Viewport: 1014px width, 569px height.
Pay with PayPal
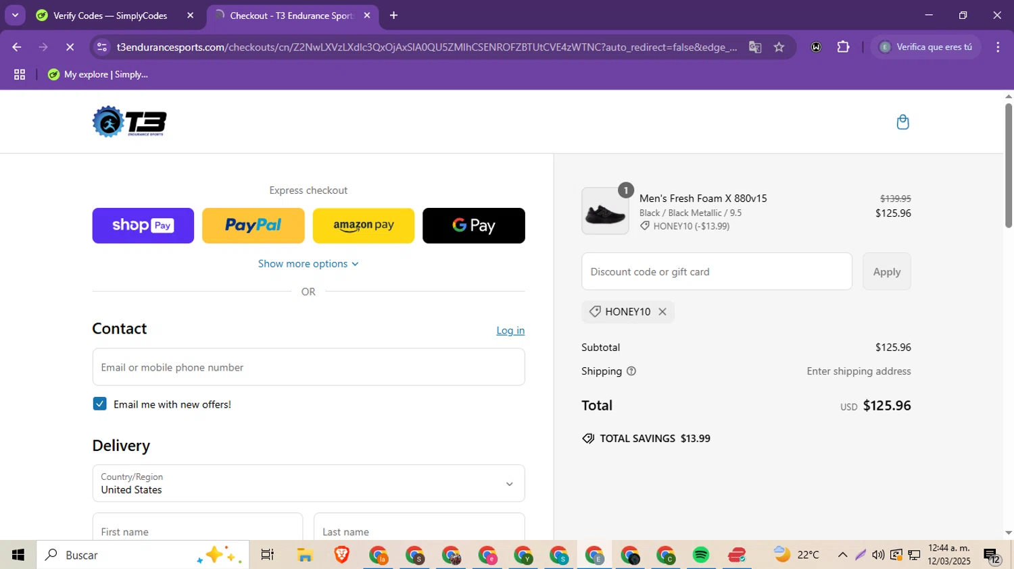[x=253, y=225]
